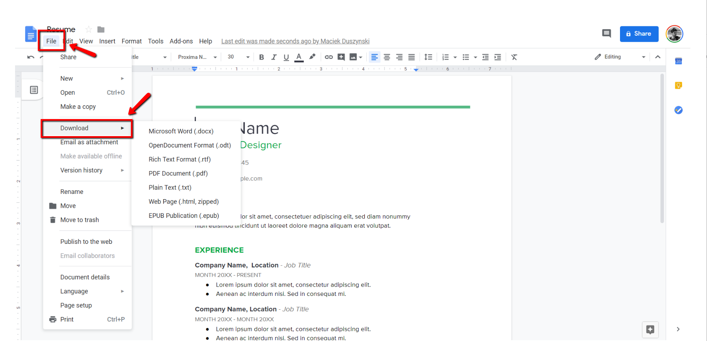Viewport: 707px width, 341px height.
Task: Select center align
Action: (x=387, y=57)
